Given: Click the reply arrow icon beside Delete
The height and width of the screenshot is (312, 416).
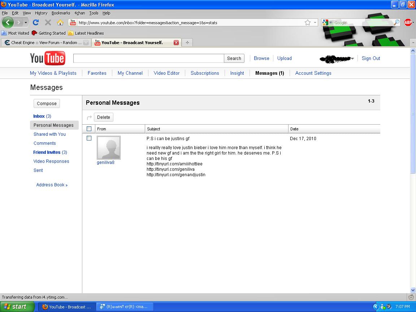Looking at the screenshot, I should click(90, 117).
